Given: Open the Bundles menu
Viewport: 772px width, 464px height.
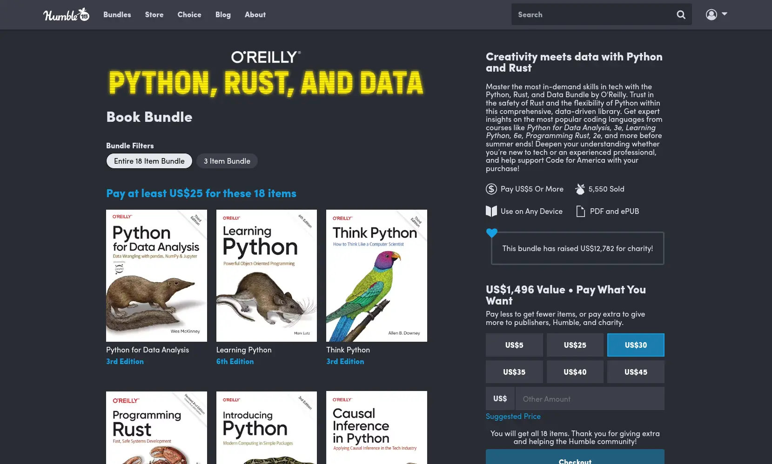Looking at the screenshot, I should click(117, 15).
